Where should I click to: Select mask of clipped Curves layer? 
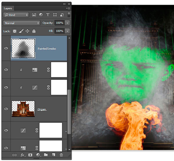[59, 87]
